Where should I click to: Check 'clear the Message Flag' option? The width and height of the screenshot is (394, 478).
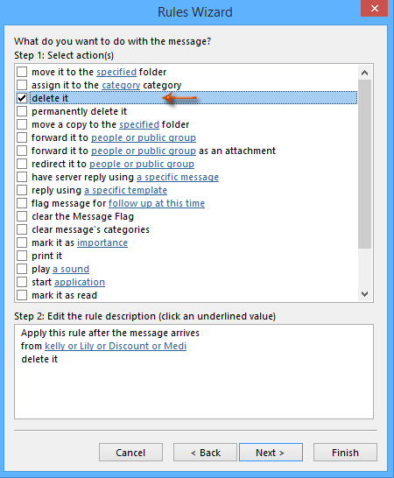[22, 216]
